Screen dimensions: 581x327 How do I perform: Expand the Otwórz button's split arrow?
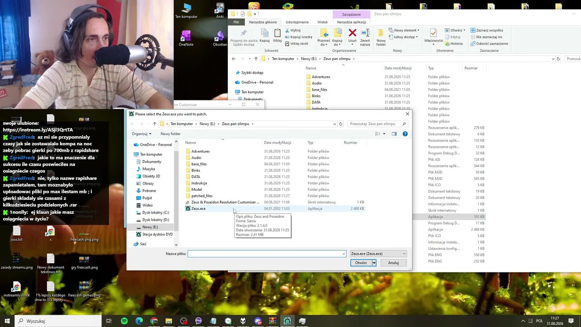coord(374,263)
